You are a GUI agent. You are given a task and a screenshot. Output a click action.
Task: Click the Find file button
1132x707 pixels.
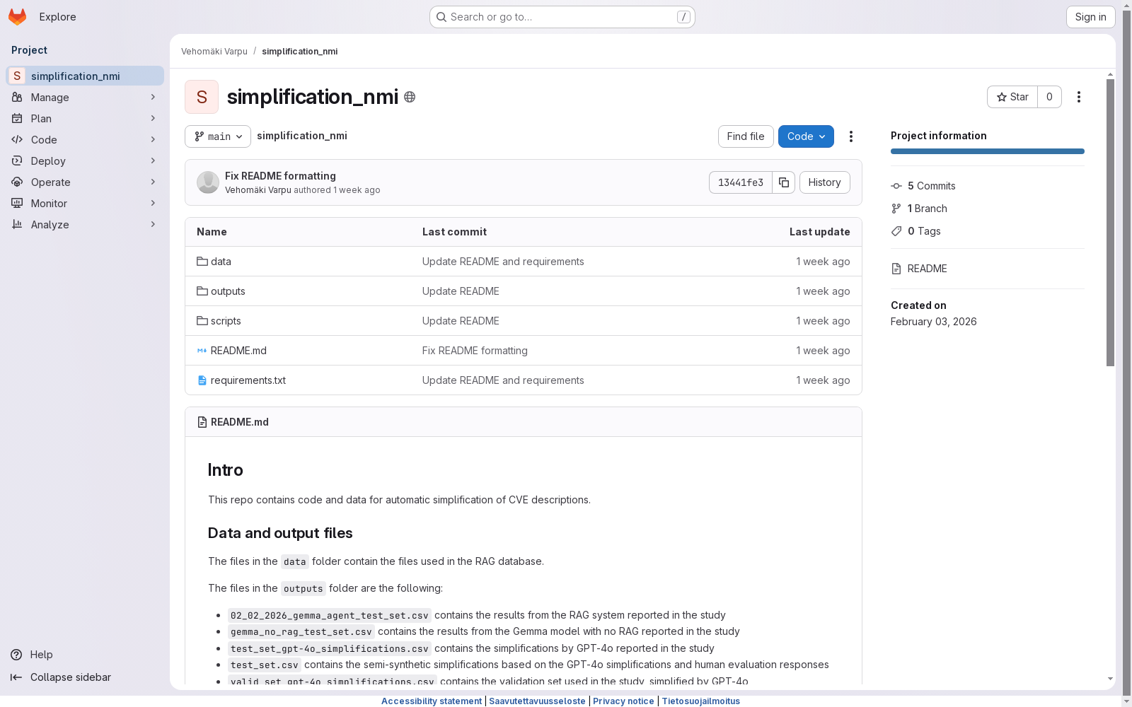[x=746, y=136]
